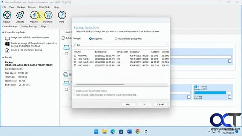This screenshot has height=136, width=242.
Task: Open Windows Start menu
Action: pos(96,131)
